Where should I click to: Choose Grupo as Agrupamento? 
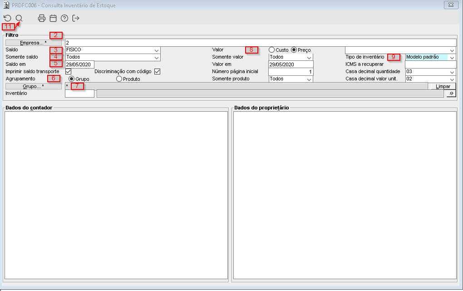click(71, 79)
